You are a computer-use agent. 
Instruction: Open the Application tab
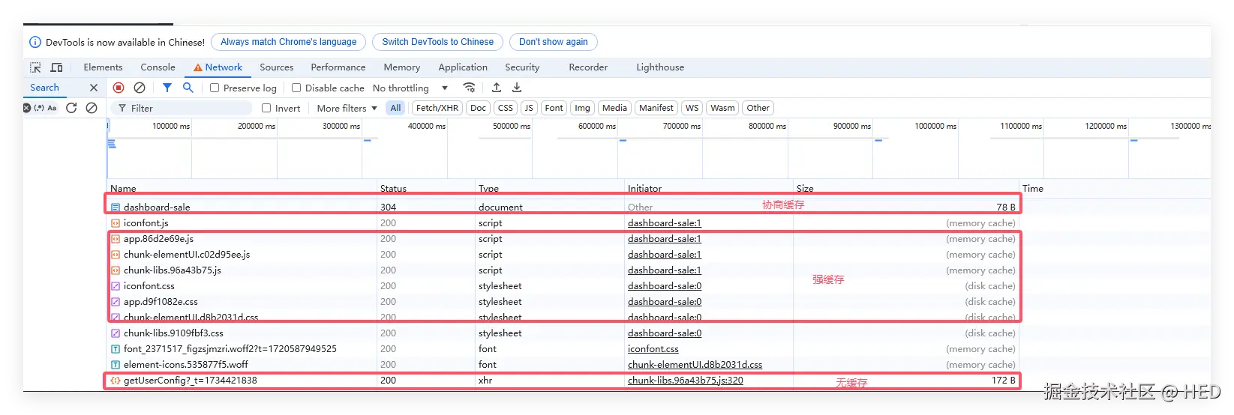(x=463, y=67)
